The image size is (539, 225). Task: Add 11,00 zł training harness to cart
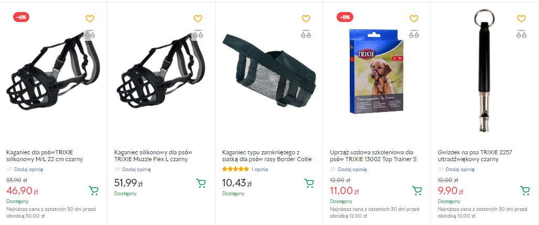coord(417,190)
